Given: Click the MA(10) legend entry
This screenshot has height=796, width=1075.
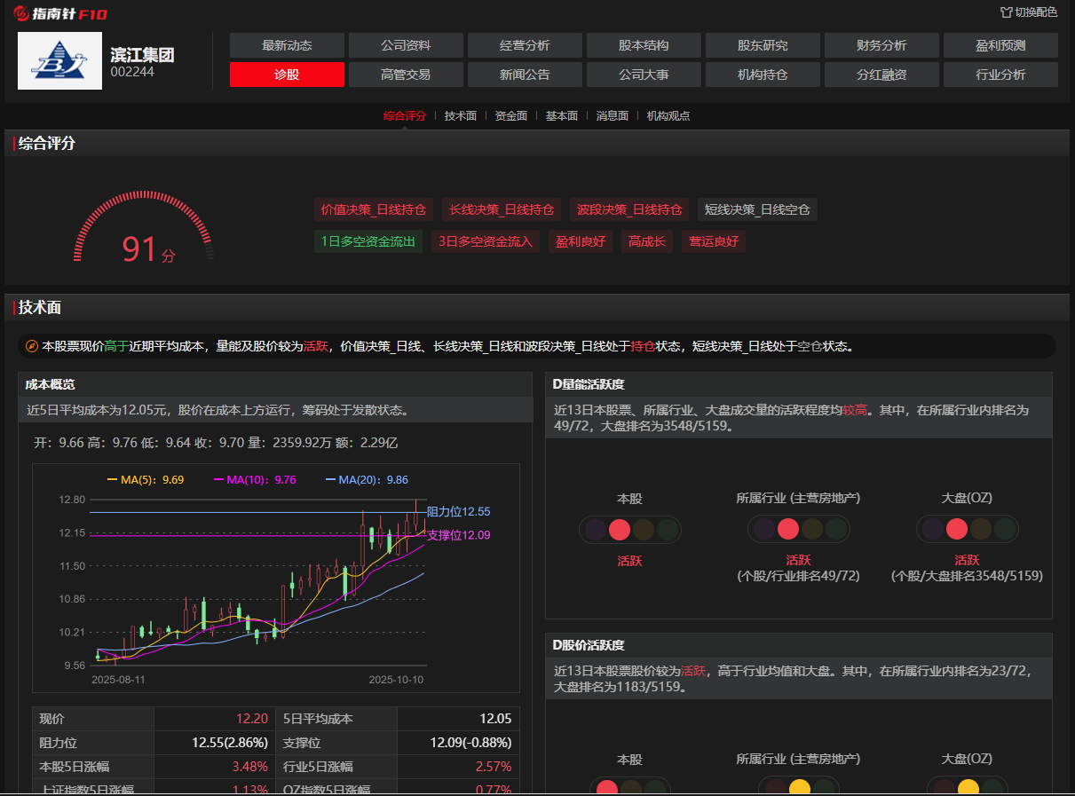Looking at the screenshot, I should point(256,479).
